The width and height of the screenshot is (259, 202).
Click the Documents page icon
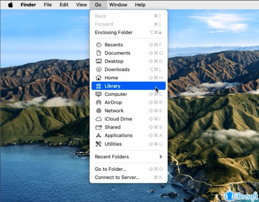tap(98, 53)
